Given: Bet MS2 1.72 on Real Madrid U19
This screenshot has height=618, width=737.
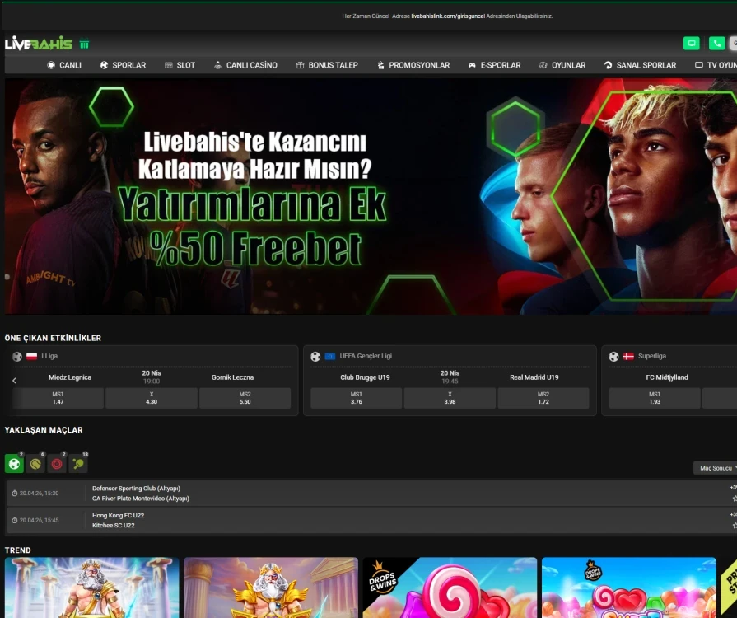Looking at the screenshot, I should pos(543,398).
